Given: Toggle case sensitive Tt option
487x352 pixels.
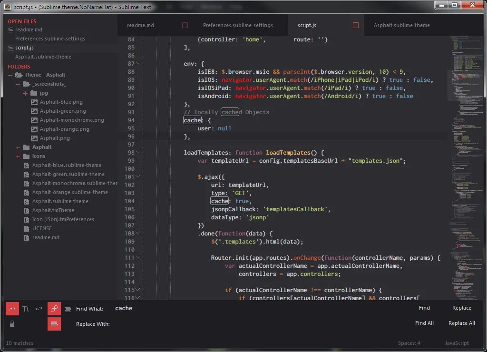Looking at the screenshot, I should 26,309.
